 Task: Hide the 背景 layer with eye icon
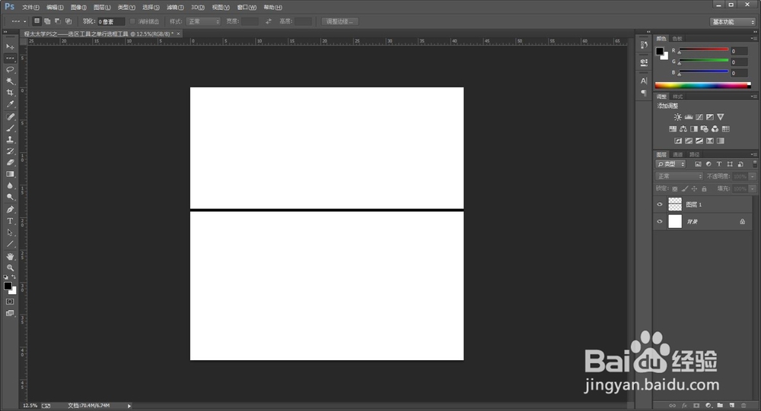coord(660,222)
